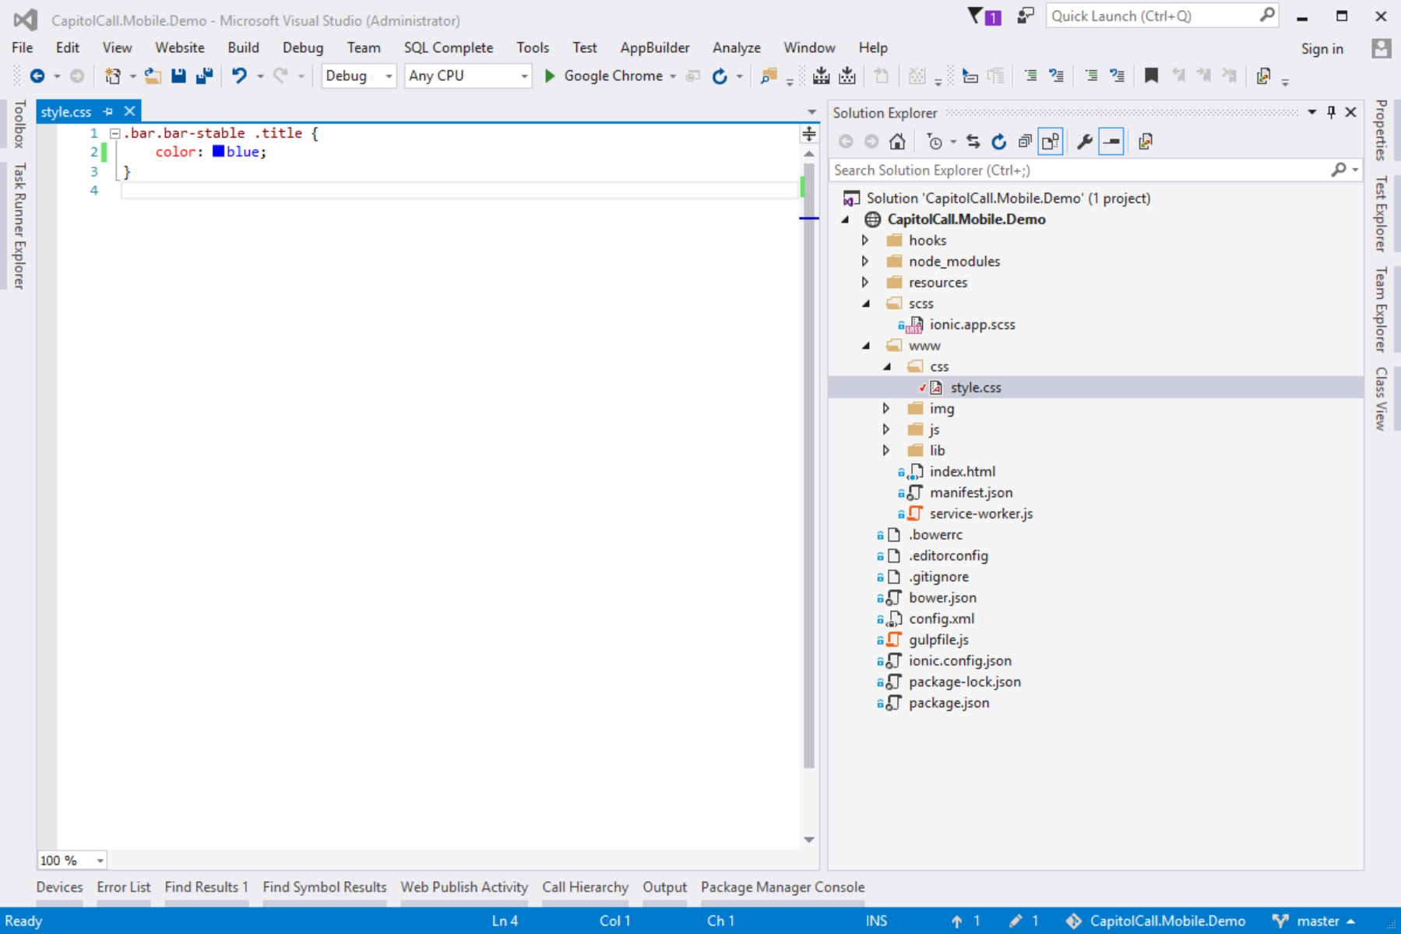Screen dimensions: 1401x934
Task: Click the Save All toolbar icon
Action: (x=204, y=75)
